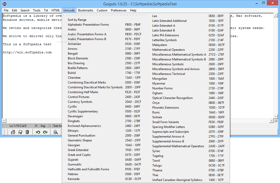Screen dimensions: 280x183
Task: Open the Custom menu
Action: pos(102,10)
